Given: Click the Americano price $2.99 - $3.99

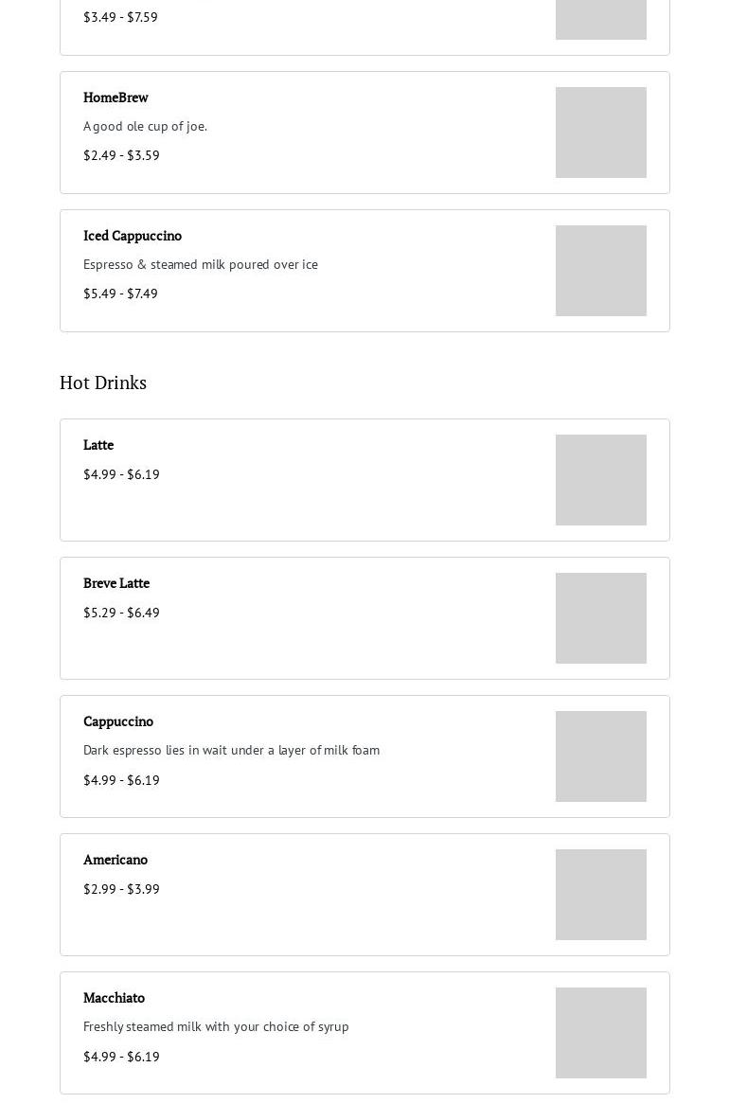Looking at the screenshot, I should 121,889.
